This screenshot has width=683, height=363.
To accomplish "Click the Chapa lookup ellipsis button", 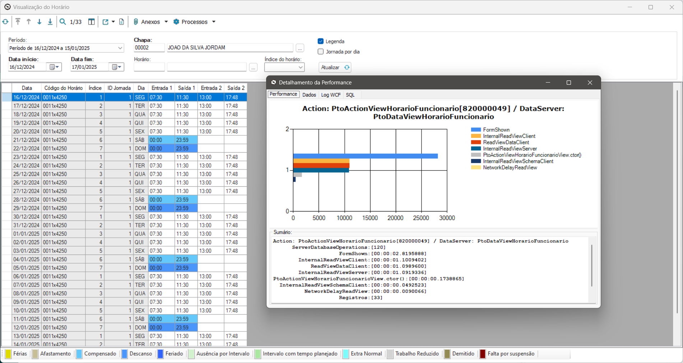I will click(x=300, y=48).
